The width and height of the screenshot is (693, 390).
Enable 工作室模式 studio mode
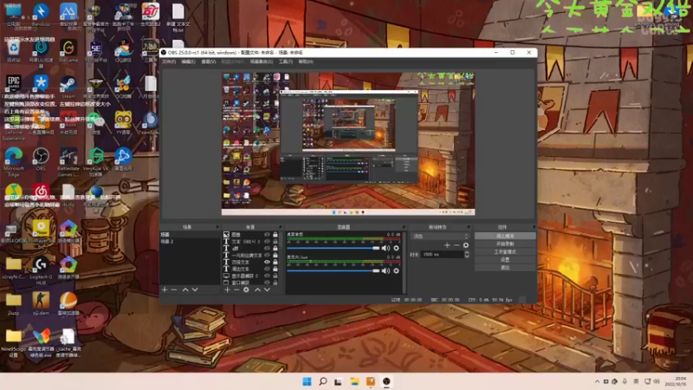tap(505, 252)
